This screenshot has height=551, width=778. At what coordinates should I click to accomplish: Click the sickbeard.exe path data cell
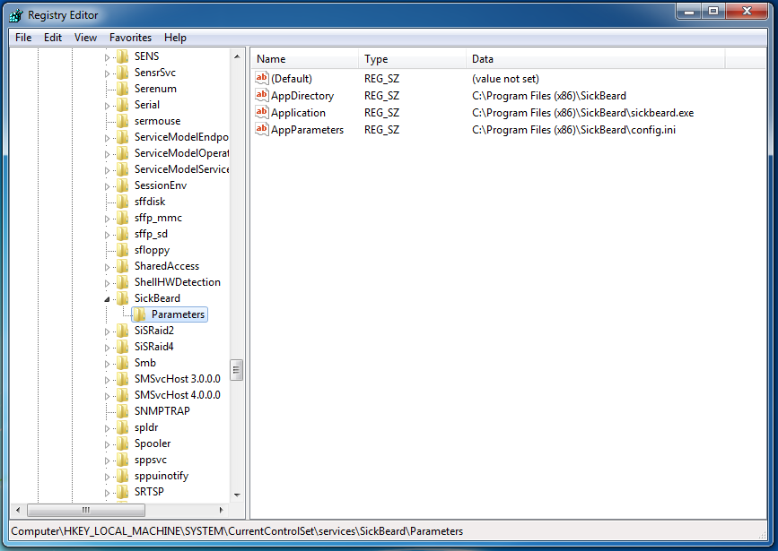click(x=583, y=113)
